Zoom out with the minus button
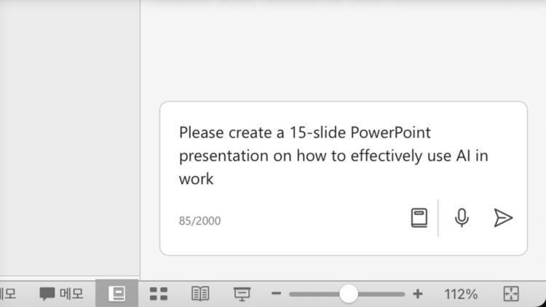The width and height of the screenshot is (546, 307). coord(276,294)
